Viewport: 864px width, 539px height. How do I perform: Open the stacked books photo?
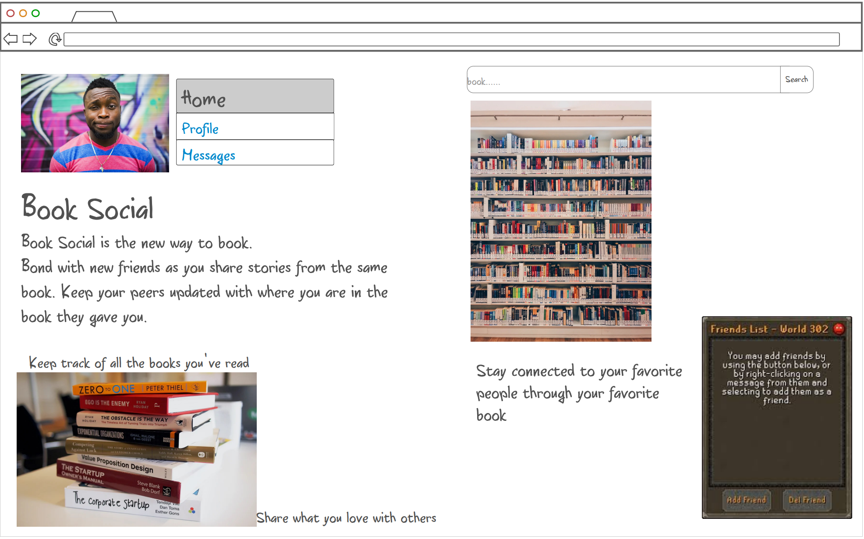[x=137, y=449]
